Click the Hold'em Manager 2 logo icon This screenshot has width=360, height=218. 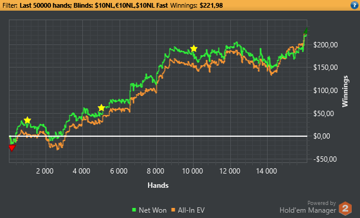click(345, 209)
